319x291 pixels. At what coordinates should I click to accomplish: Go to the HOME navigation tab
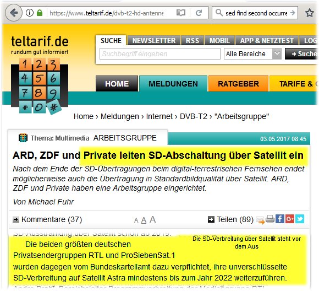point(117,84)
